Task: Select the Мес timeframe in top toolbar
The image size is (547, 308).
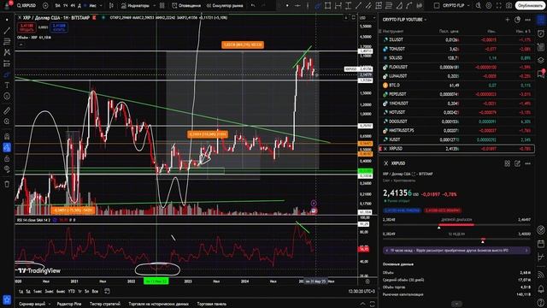Action: 92,6
